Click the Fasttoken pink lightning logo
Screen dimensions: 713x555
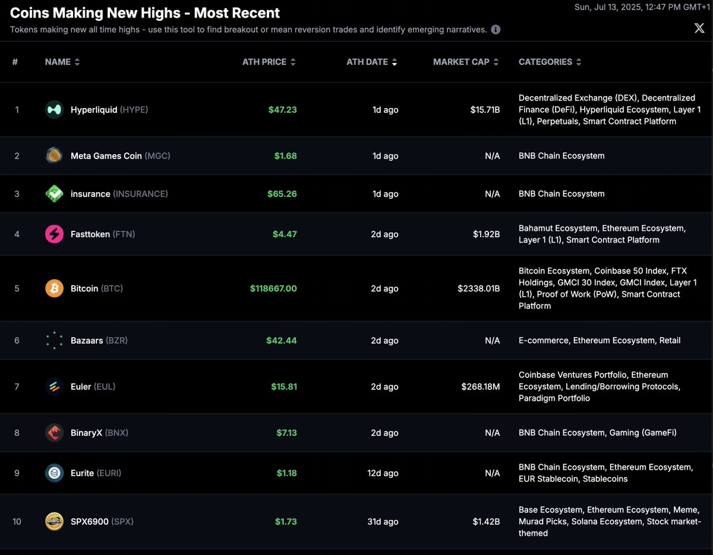point(54,234)
